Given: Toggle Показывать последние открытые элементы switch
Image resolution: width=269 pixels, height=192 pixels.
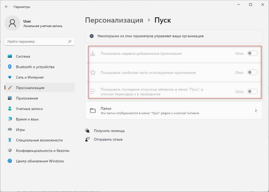Looking at the screenshot, I should tap(252, 91).
